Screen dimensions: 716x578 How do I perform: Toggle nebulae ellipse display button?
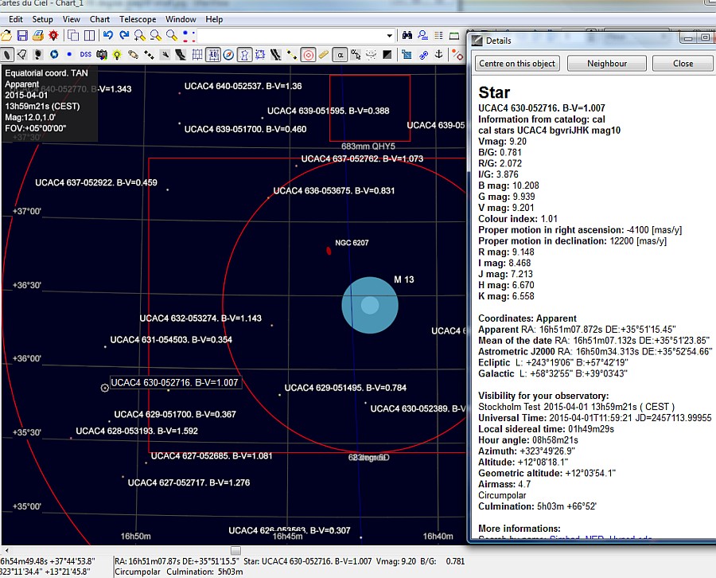[7, 55]
